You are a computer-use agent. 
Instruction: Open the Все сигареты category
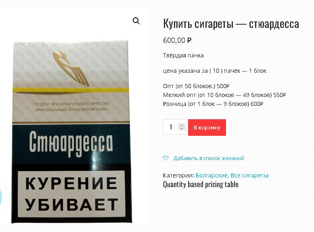tap(249, 175)
